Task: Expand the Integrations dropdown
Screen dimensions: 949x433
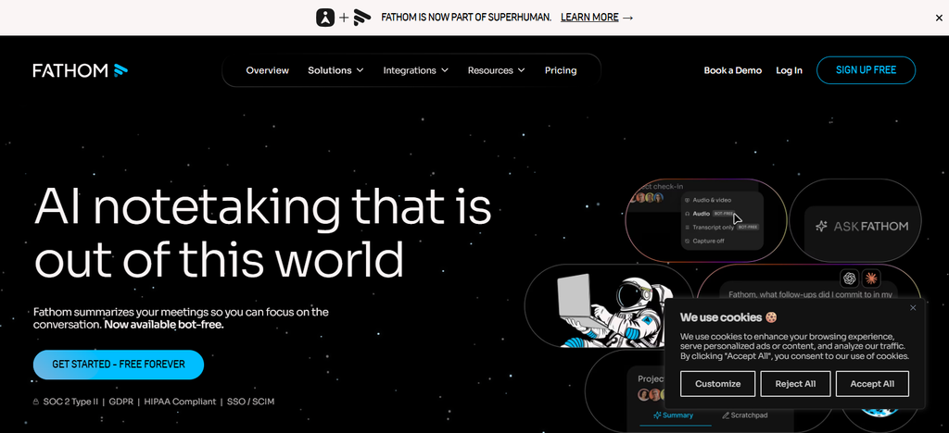Action: point(415,70)
